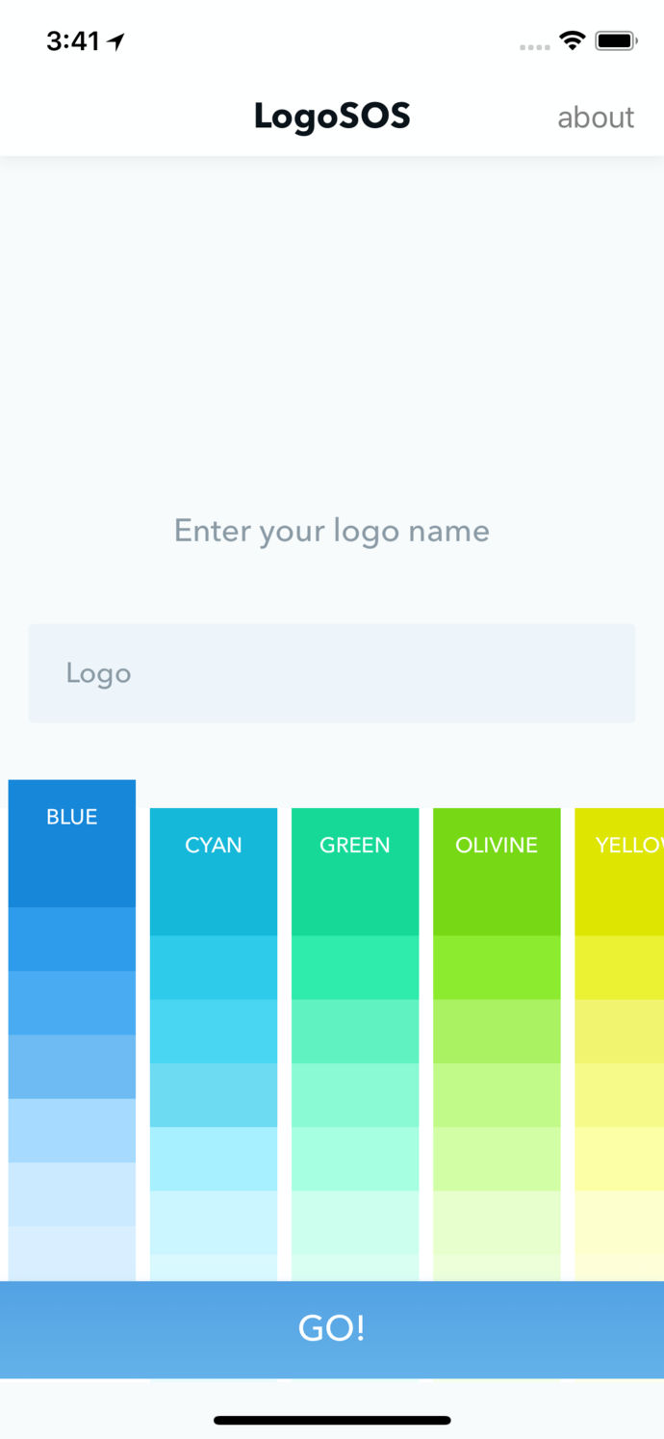Screen dimensions: 664x1439
Task: Tap the Wi-Fi status icon
Action: point(573,40)
